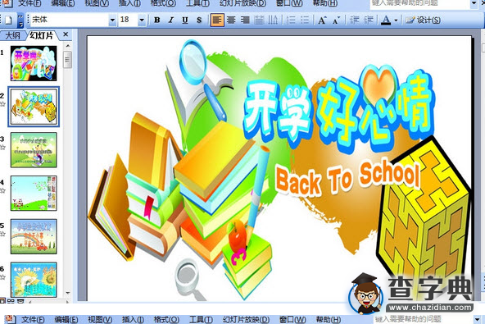The image size is (485, 324).
Task: Switch to the 大纲 outline tab
Action: coord(12,35)
